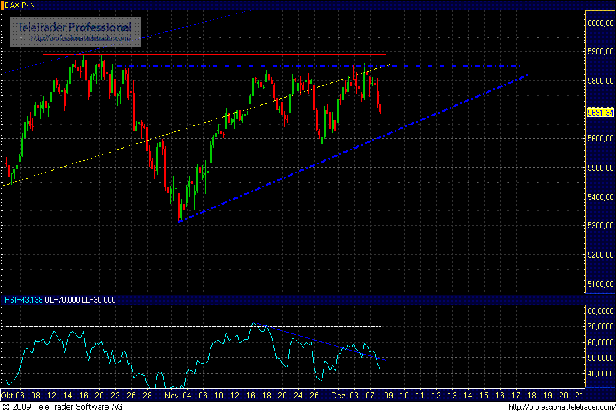Click date label 08 on time axis
The image size is (616, 413).
point(36,396)
